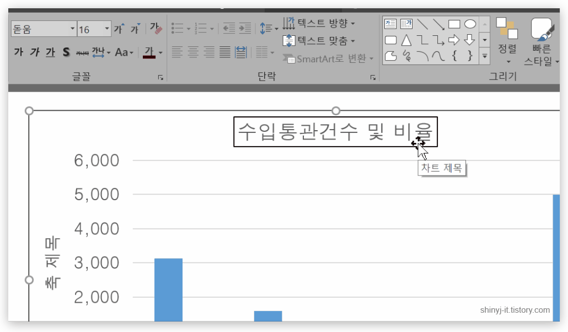Open the 텍스트 맞춤 dropdown
This screenshot has width=568, height=332.
319,40
